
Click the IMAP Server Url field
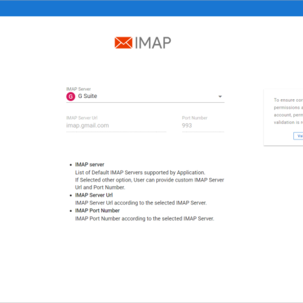pyautogui.click(x=116, y=125)
